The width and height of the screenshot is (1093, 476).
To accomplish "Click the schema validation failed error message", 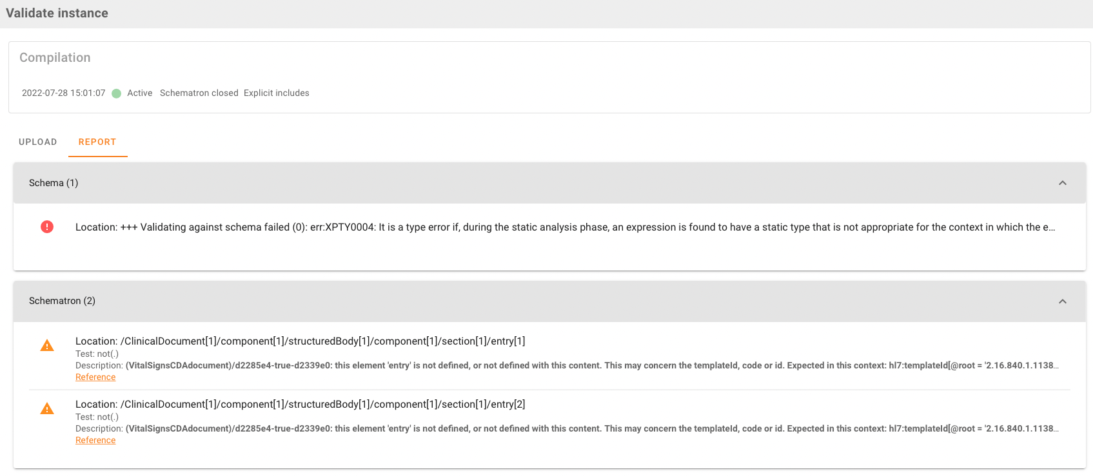I will [565, 227].
